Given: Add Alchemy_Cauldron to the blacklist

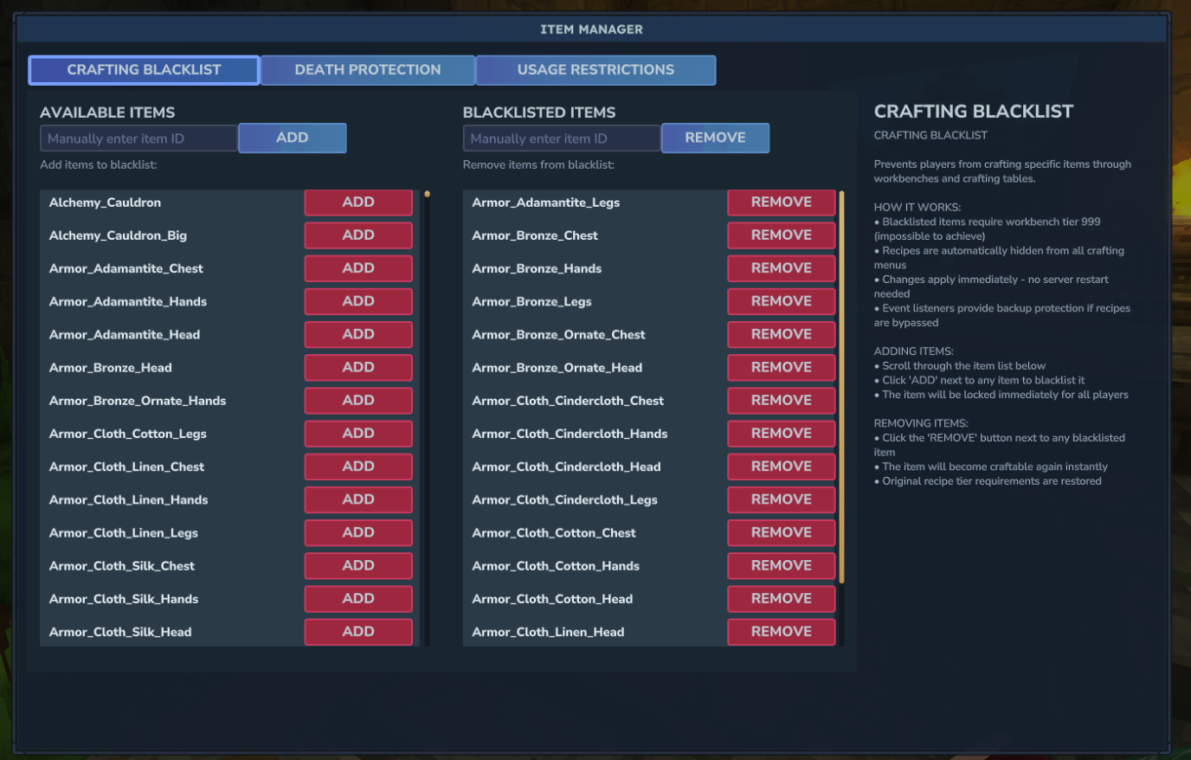Looking at the screenshot, I should 358,203.
